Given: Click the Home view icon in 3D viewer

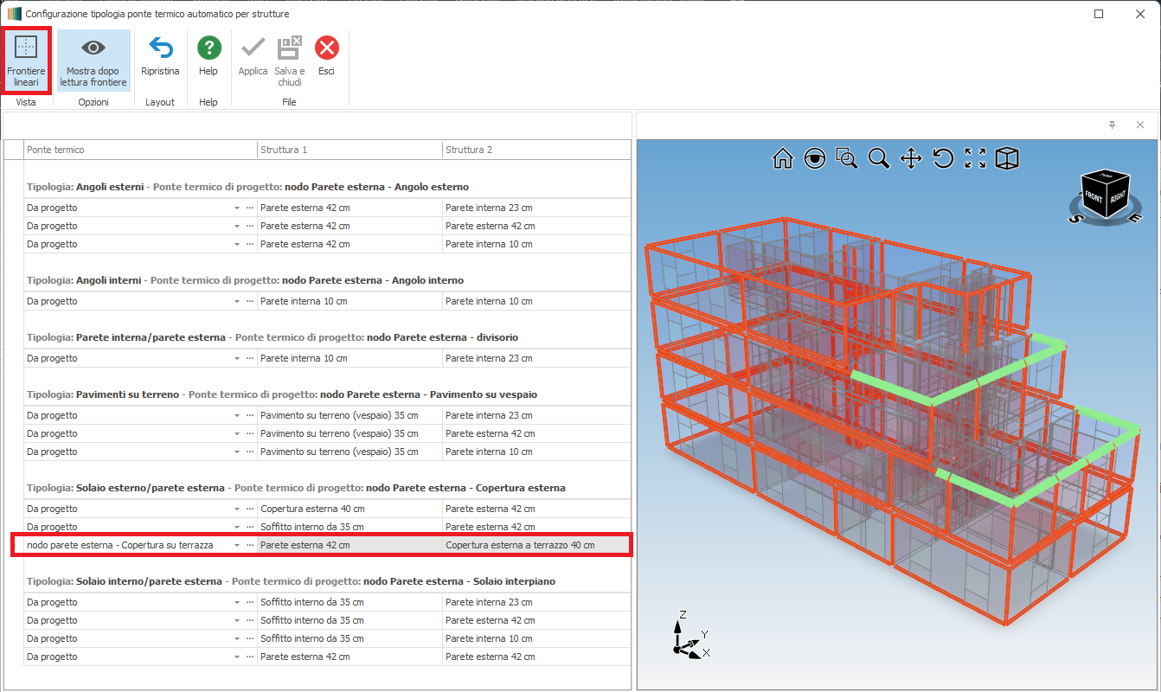Looking at the screenshot, I should point(783,158).
